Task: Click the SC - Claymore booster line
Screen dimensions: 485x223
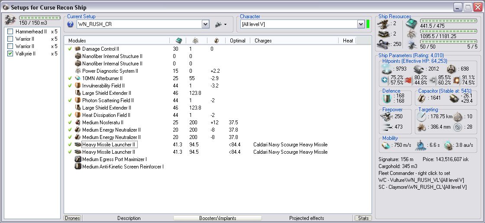Action: click(423, 187)
